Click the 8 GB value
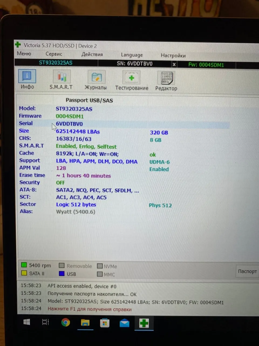This screenshot has height=346, width=259. coord(155,140)
